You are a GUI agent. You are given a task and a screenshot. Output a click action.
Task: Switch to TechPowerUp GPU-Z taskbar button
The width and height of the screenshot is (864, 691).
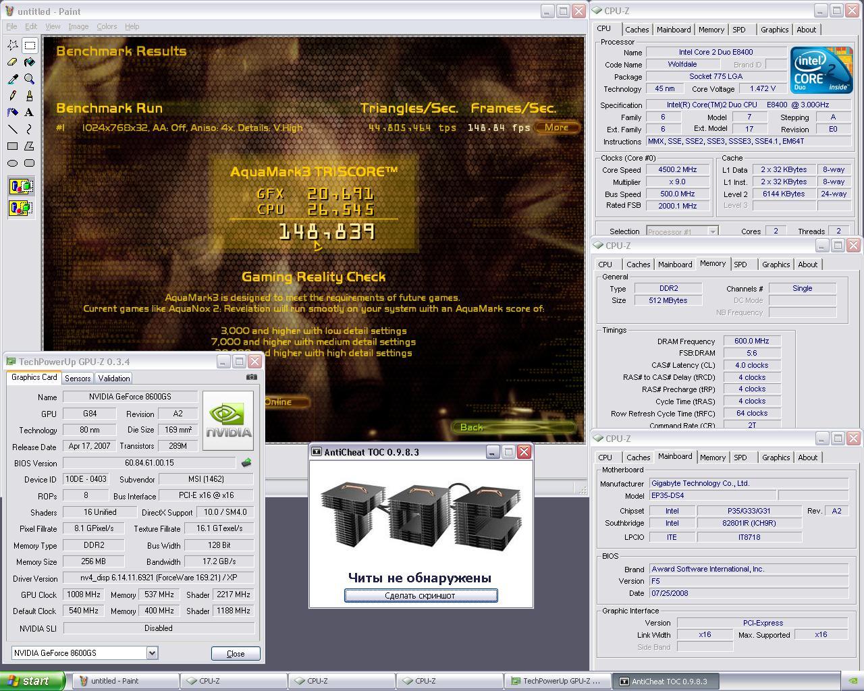(558, 681)
